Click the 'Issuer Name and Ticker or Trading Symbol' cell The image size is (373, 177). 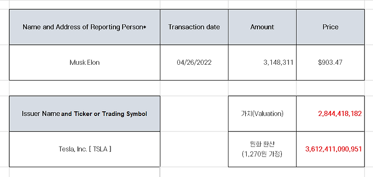point(85,114)
